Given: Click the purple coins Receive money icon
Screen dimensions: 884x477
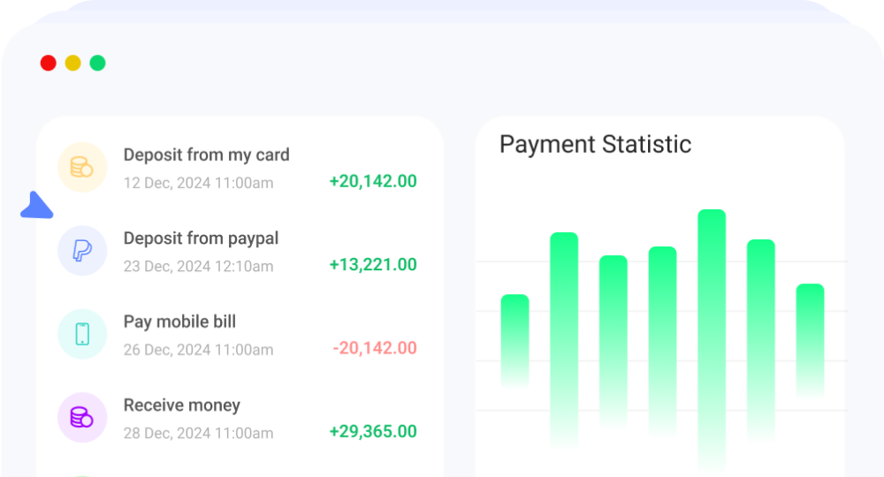Looking at the screenshot, I should (x=82, y=417).
